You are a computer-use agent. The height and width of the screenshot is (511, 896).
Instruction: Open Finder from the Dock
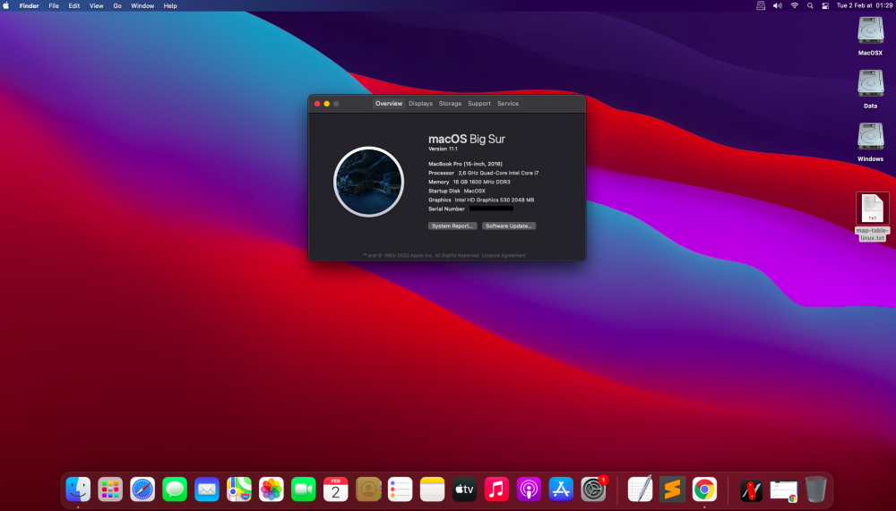78,490
